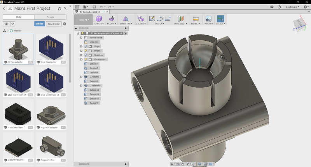Open the Symmetry tool icon
This screenshot has width=311, height=167.
point(125,19)
